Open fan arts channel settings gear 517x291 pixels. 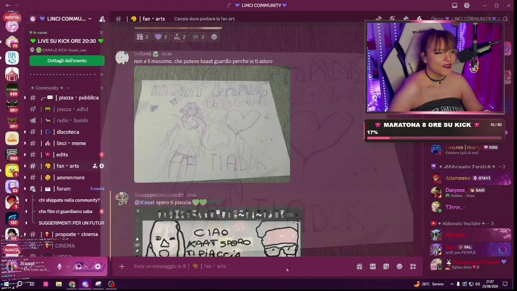pyautogui.click(x=102, y=166)
